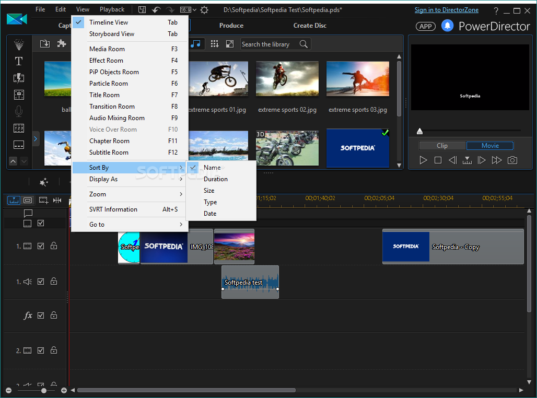Sort by Duration in the submenu
The width and height of the screenshot is (537, 398).
(x=221, y=179)
